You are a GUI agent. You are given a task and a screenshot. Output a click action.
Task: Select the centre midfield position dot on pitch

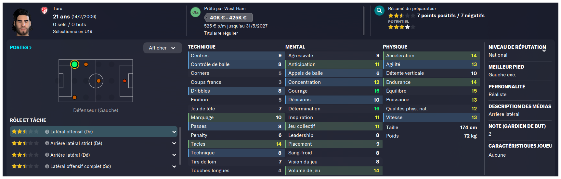click(98, 81)
